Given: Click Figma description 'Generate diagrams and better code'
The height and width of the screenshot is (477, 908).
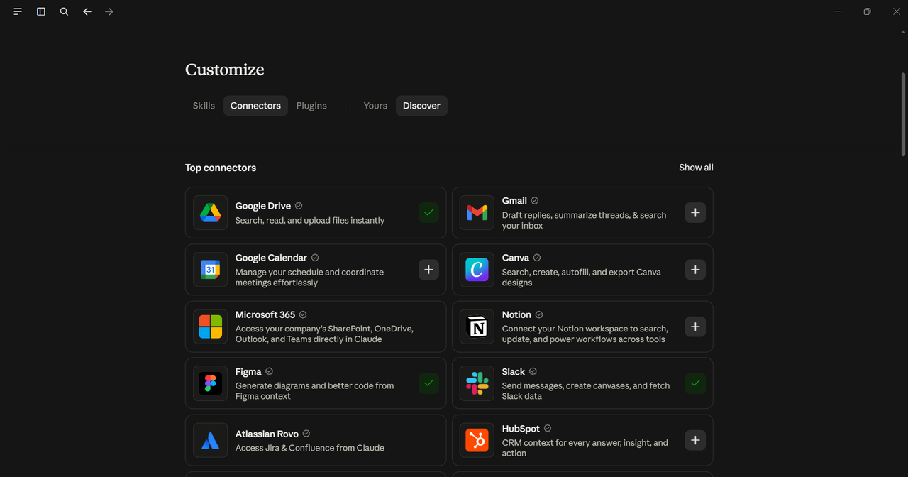Looking at the screenshot, I should click(x=314, y=391).
